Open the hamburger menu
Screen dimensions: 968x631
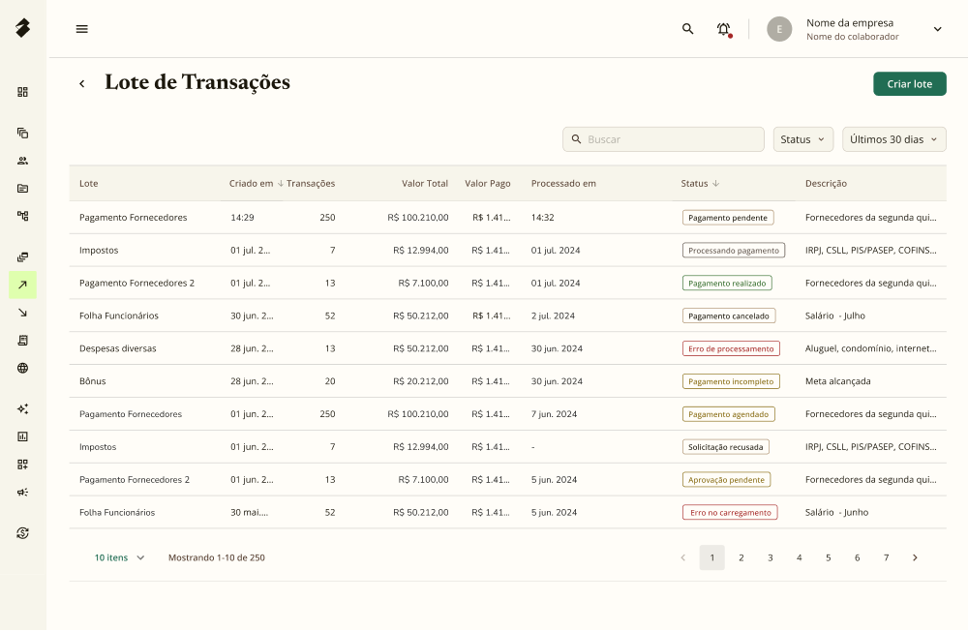81,29
